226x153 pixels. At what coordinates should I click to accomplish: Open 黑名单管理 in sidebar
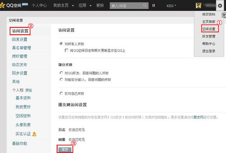click(21, 48)
